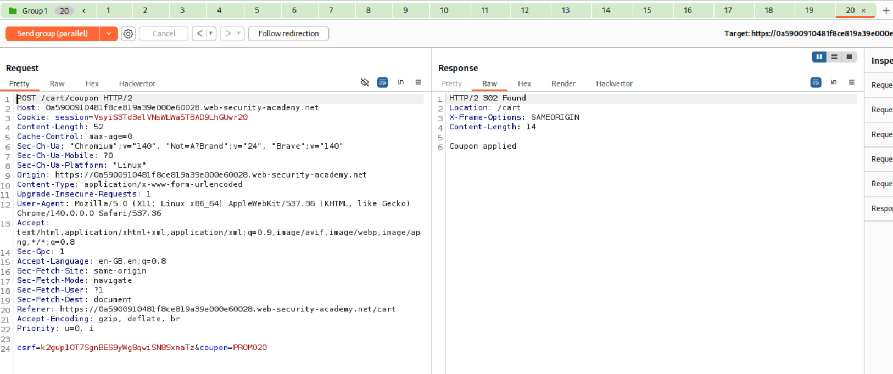Click the Follow redirection button
This screenshot has height=374, width=893.
pos(288,34)
